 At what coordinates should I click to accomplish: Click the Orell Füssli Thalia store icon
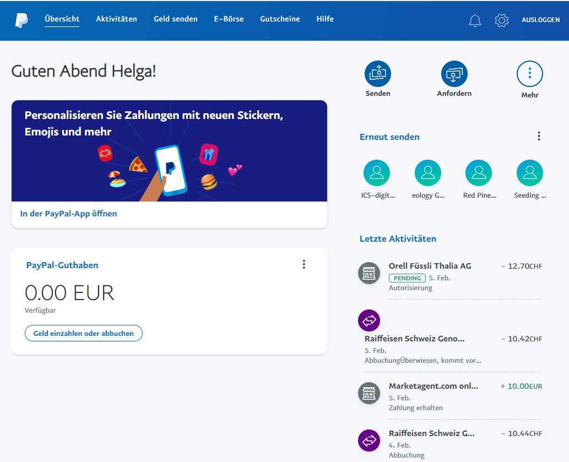click(x=369, y=273)
